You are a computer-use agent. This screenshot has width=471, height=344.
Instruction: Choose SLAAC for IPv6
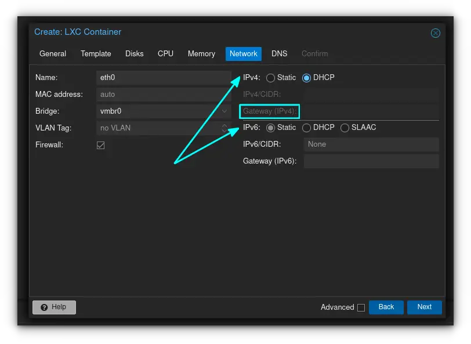point(345,128)
